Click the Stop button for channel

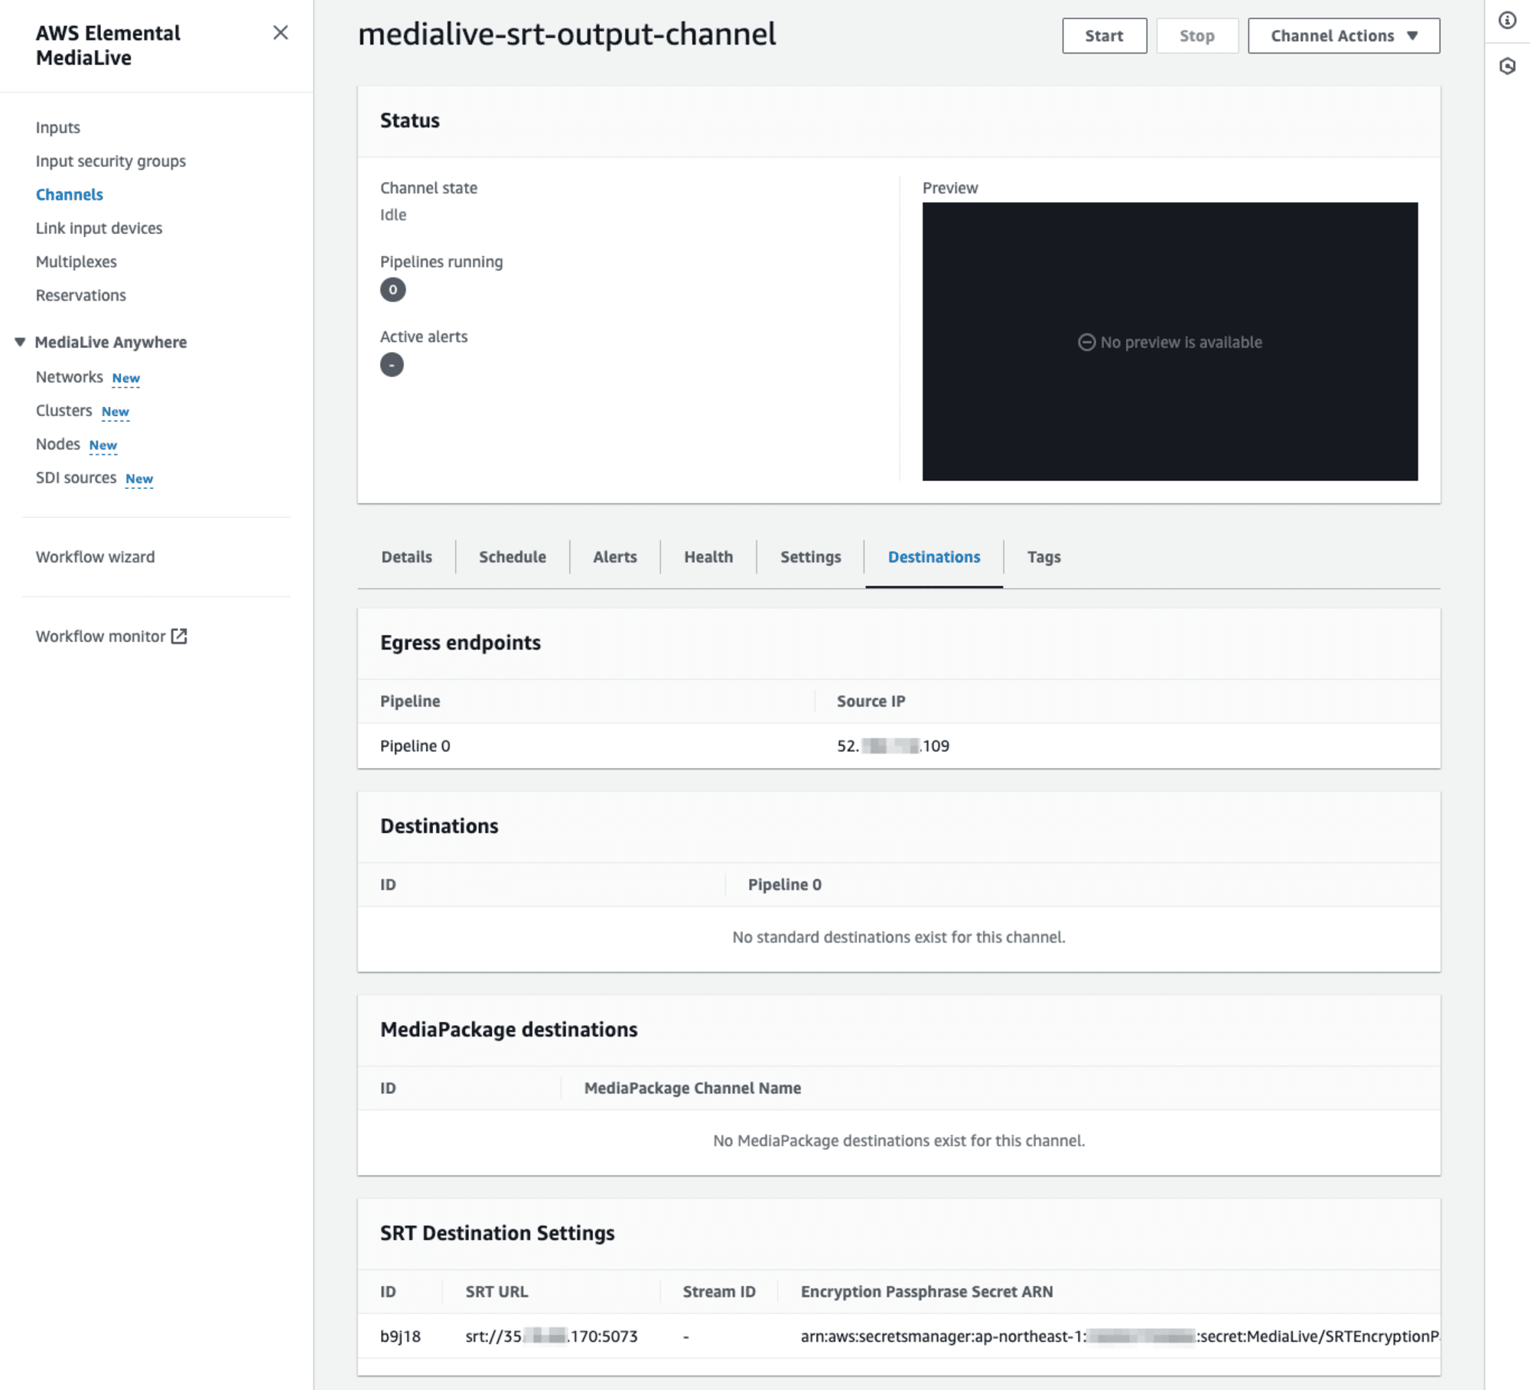(1196, 34)
